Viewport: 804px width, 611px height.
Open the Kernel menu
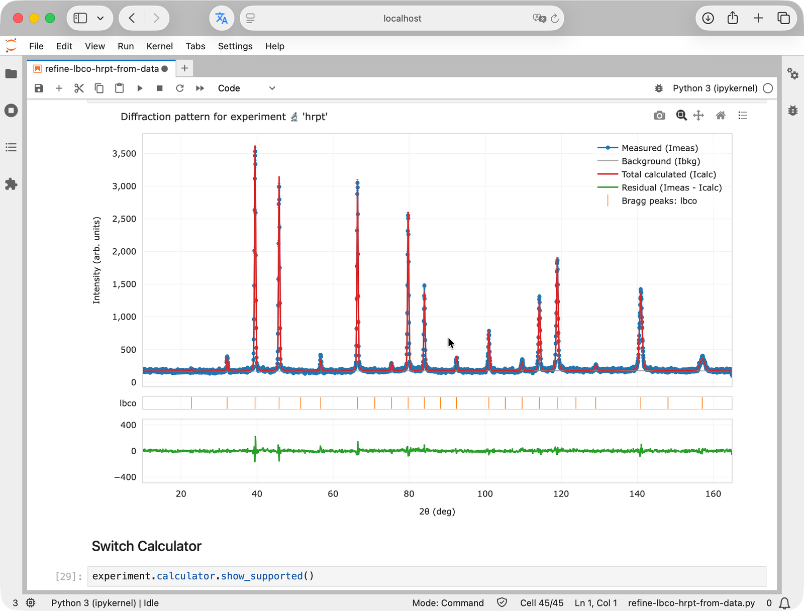click(x=159, y=46)
